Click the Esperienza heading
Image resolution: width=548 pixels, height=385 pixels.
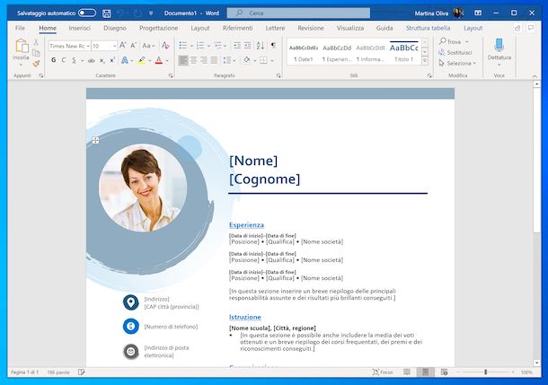246,224
